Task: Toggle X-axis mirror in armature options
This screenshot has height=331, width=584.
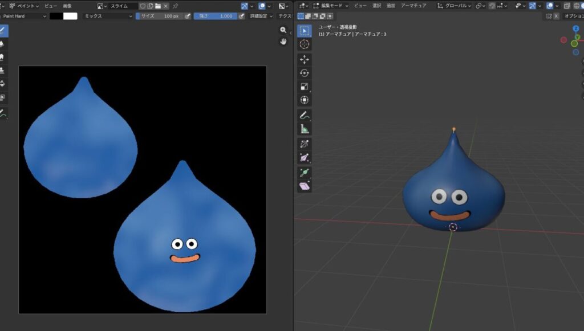Action: click(556, 16)
